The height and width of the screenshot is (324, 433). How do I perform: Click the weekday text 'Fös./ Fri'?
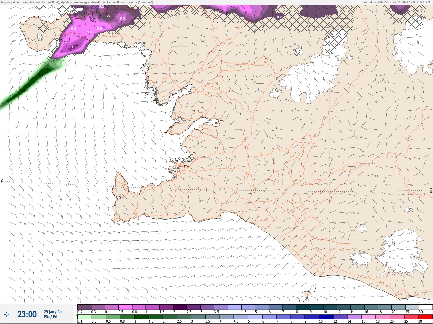point(50,317)
